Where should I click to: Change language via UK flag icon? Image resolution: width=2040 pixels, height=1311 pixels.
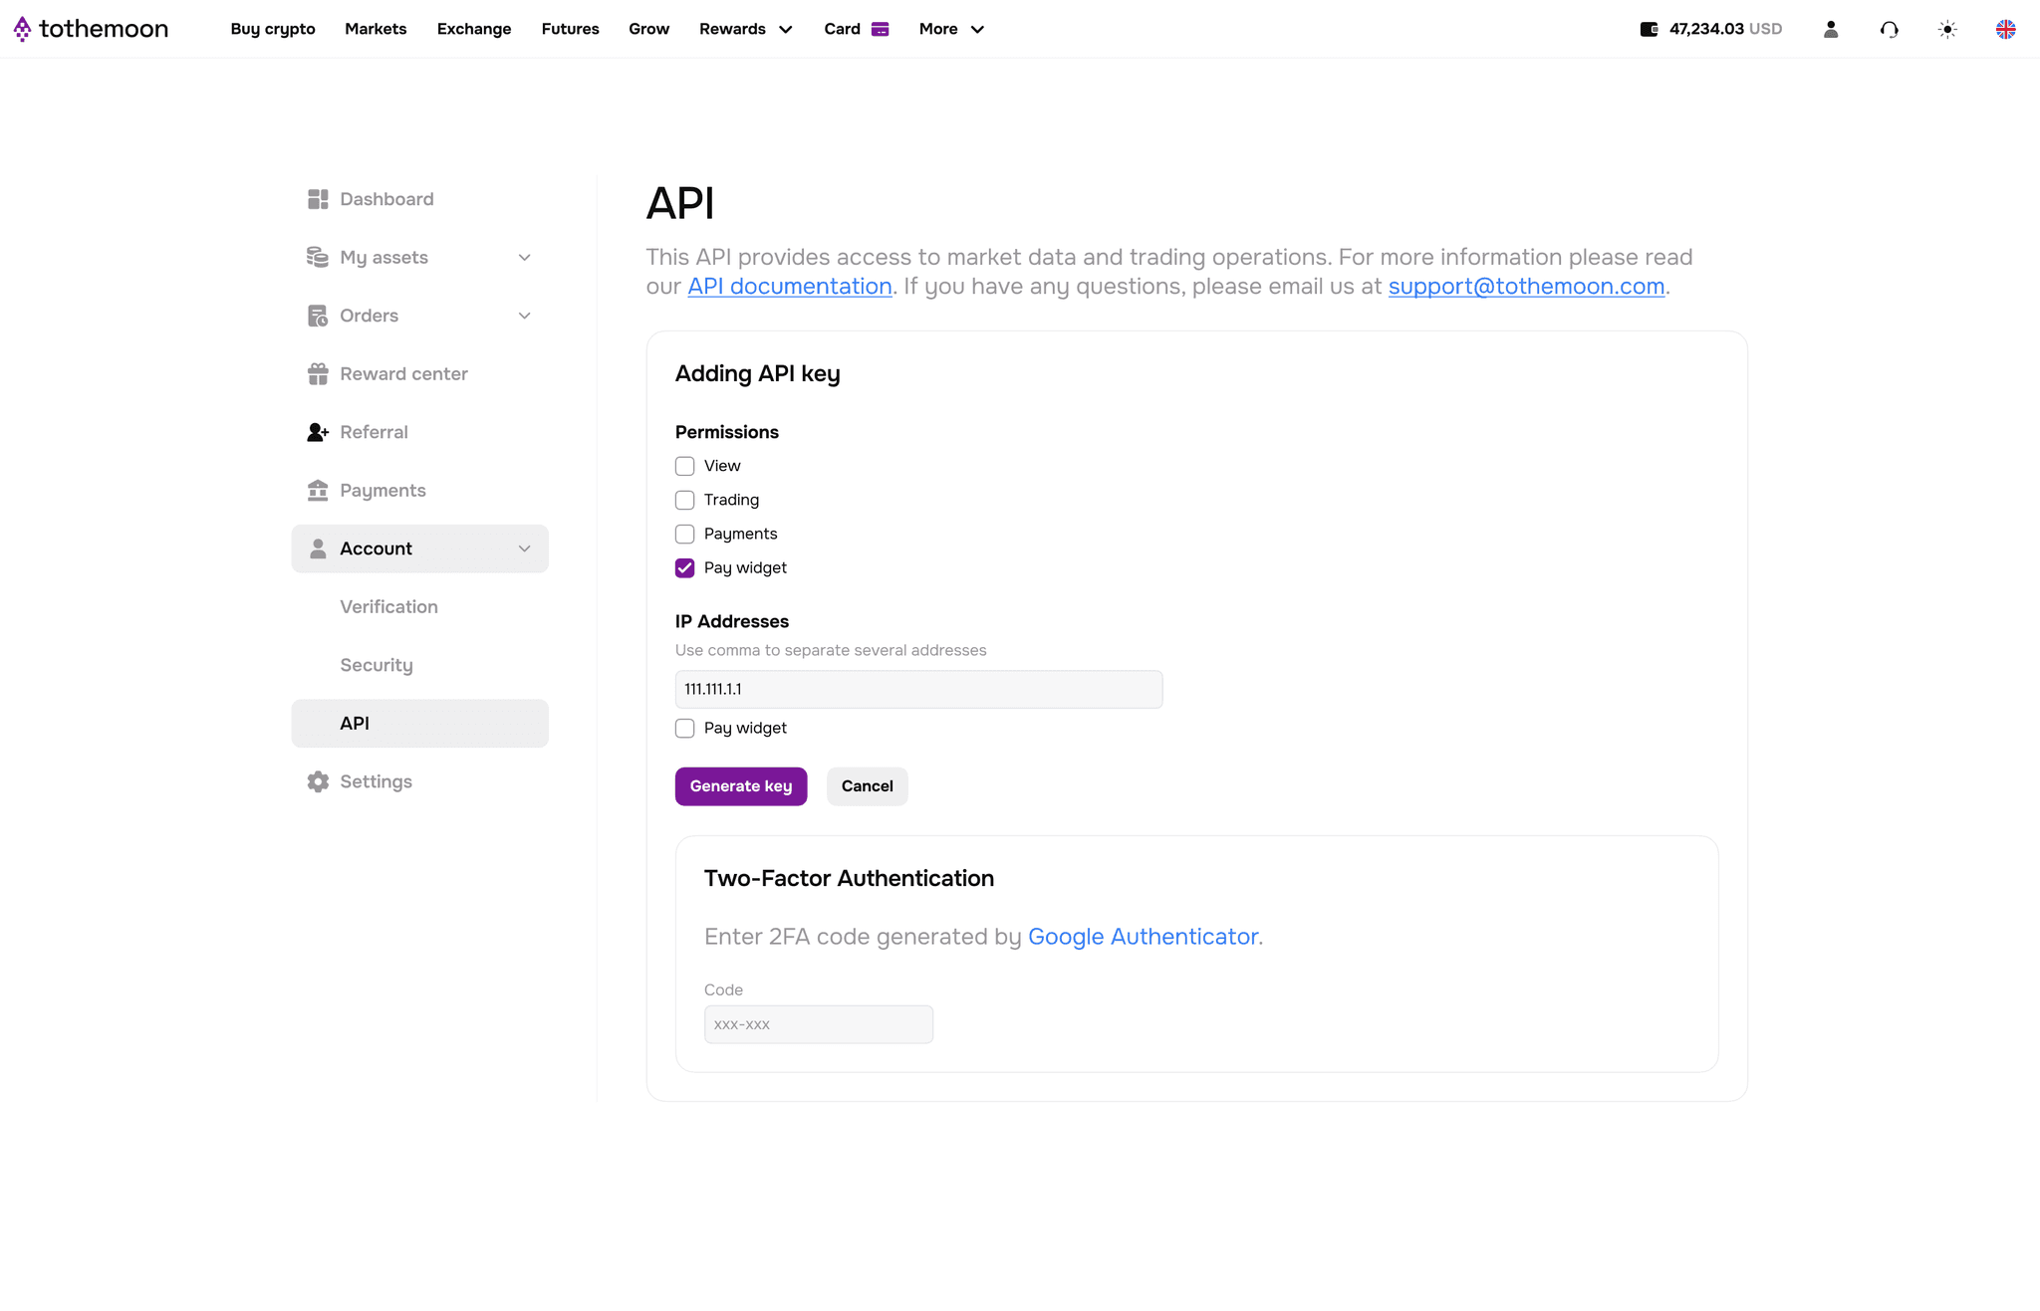2005,29
